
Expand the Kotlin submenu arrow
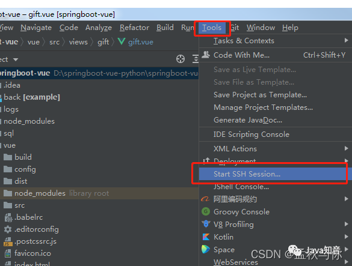click(346, 237)
